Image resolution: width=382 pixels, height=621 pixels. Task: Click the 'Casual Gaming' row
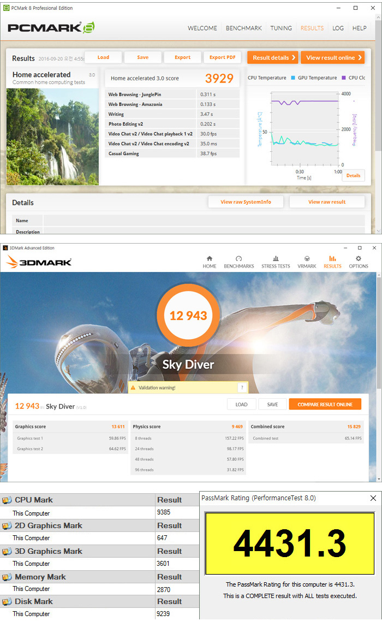tap(172, 153)
